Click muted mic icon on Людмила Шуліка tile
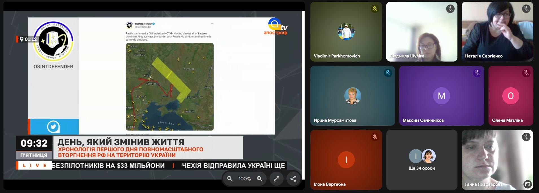Image resolution: width=539 pixels, height=193 pixels. 450,9
